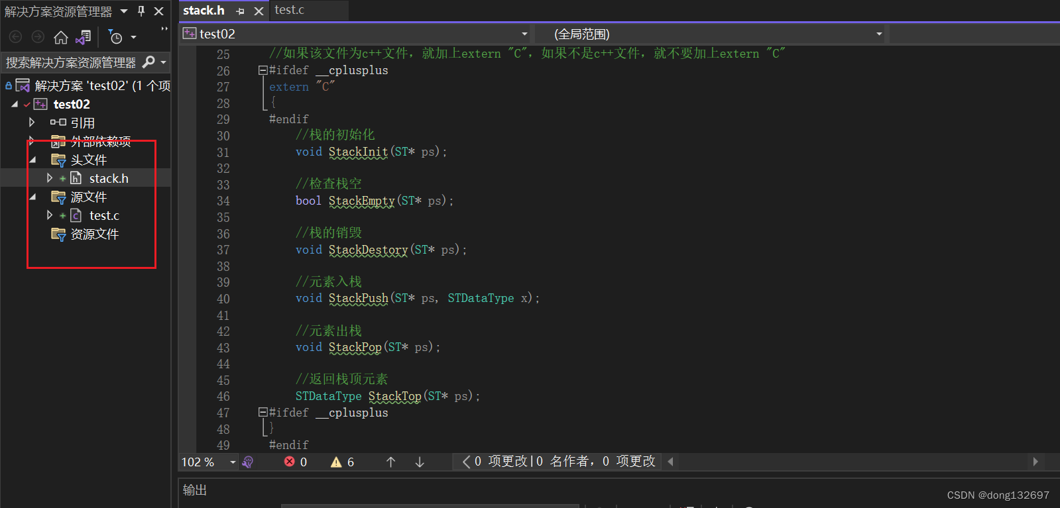
Task: Click StackPop function name on line 43
Action: point(355,347)
